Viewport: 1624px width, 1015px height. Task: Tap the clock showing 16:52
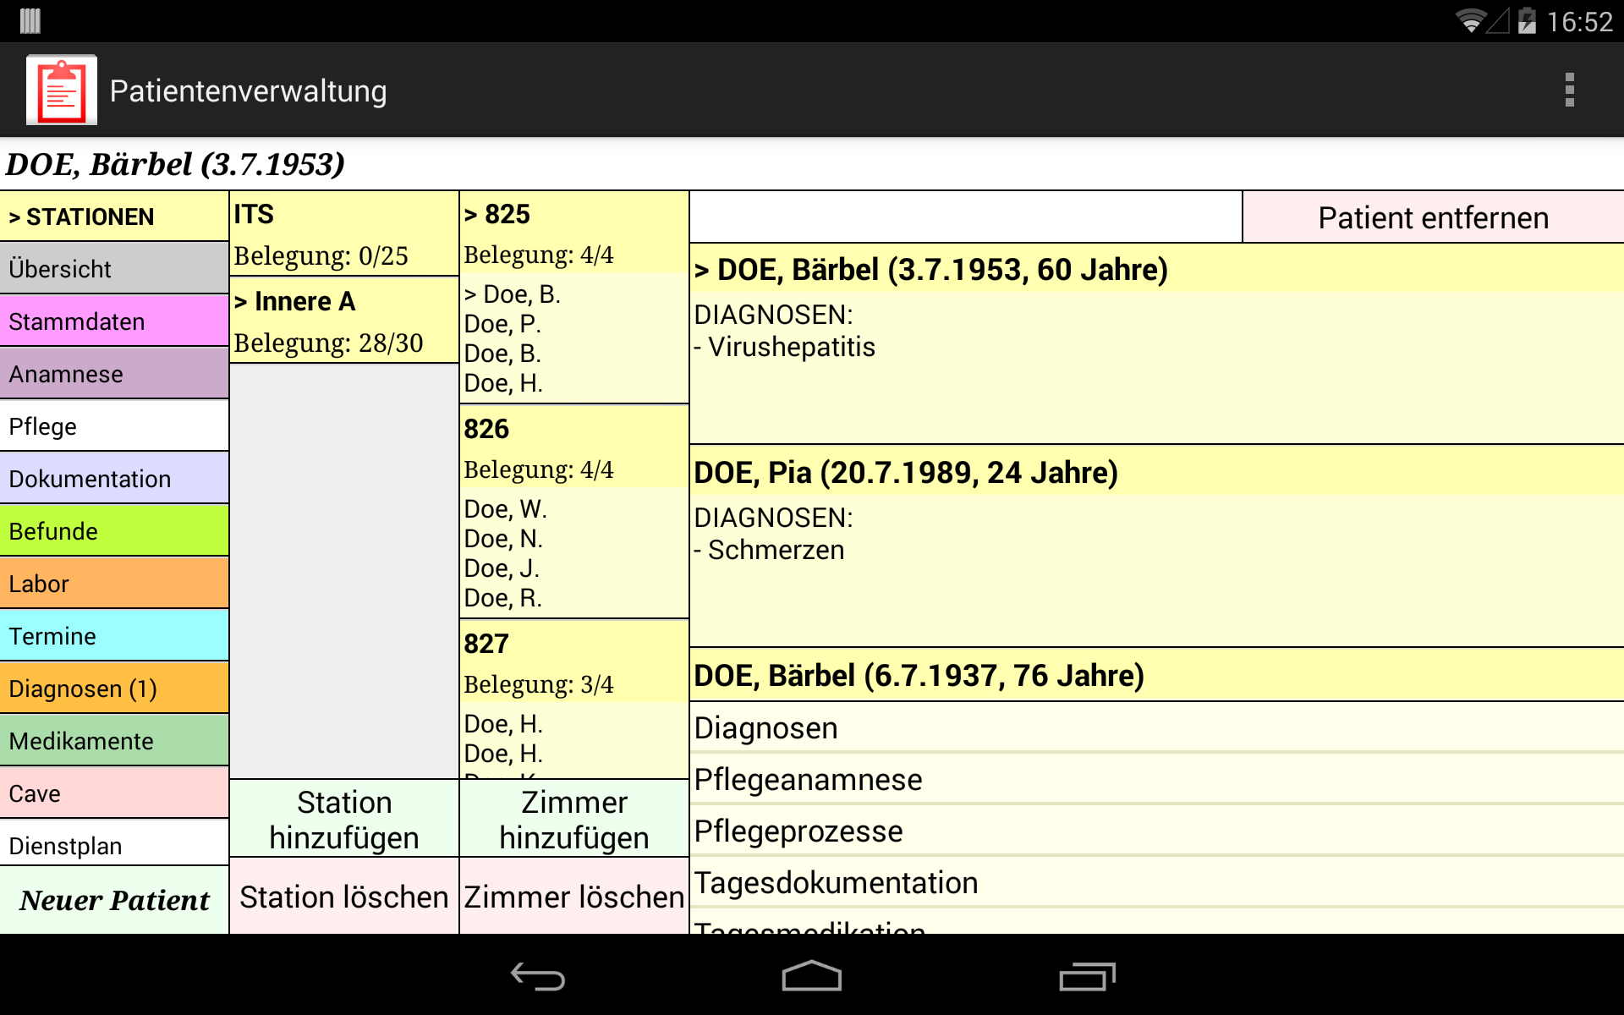1579,21
